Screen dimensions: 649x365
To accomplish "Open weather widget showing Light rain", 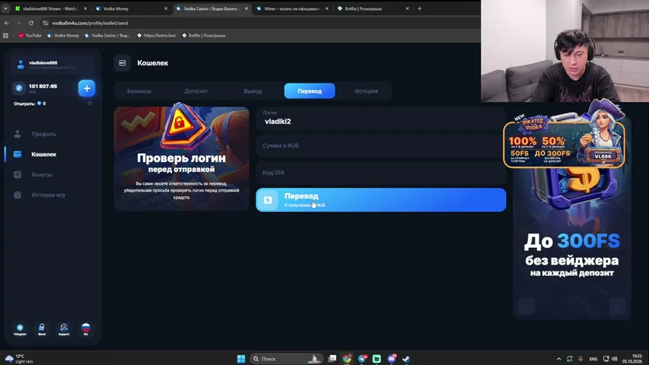I will (20, 358).
